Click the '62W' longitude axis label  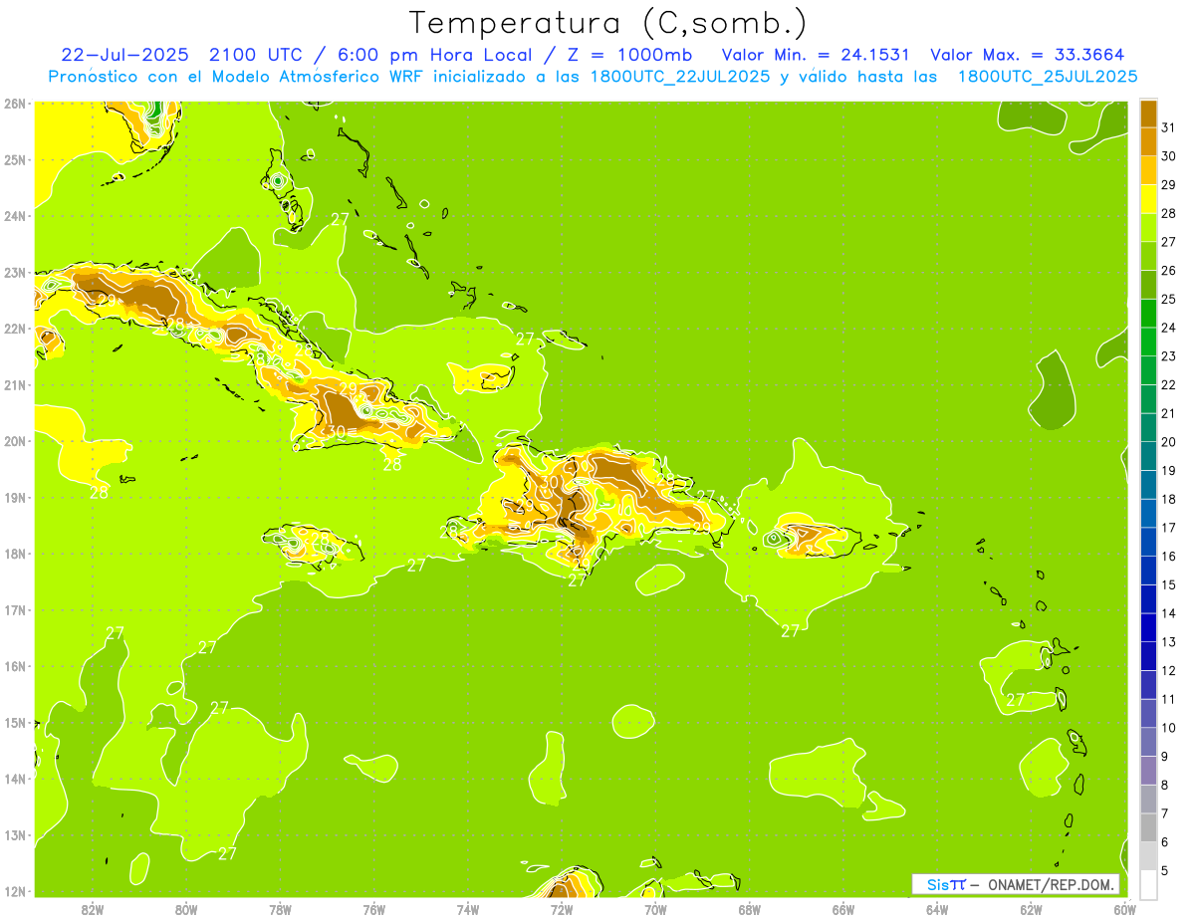click(1031, 909)
